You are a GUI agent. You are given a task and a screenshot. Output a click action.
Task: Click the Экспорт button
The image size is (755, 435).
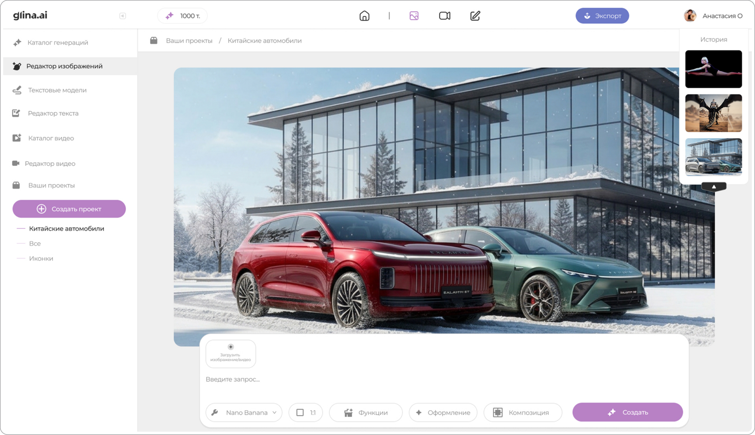(602, 16)
